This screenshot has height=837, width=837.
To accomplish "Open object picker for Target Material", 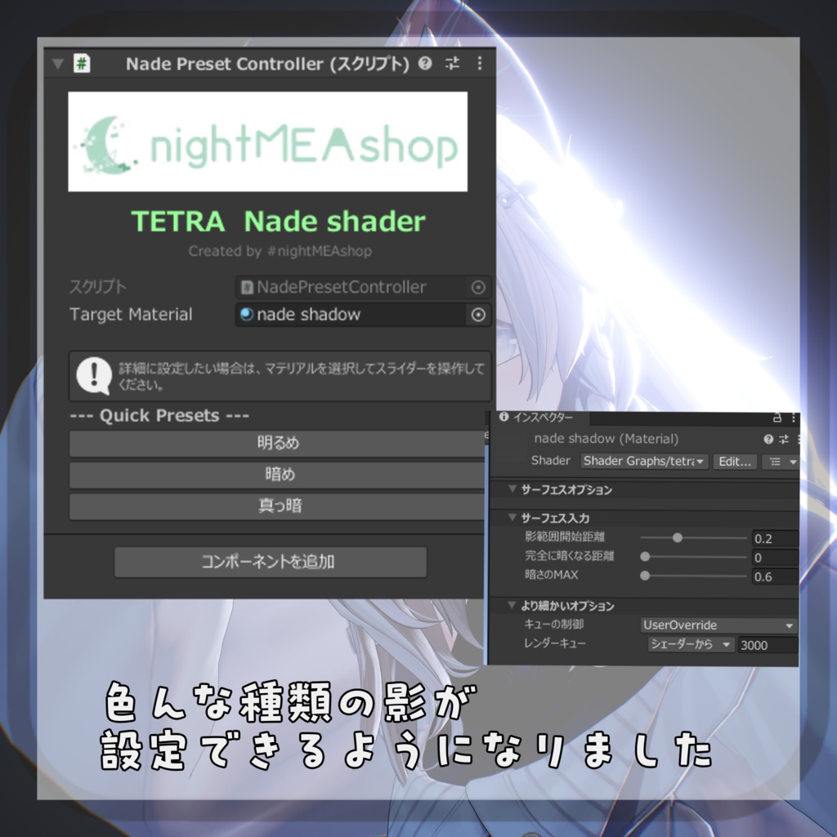I will 478,315.
